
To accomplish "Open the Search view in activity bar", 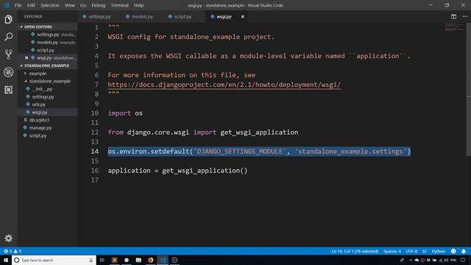I will click(8, 37).
